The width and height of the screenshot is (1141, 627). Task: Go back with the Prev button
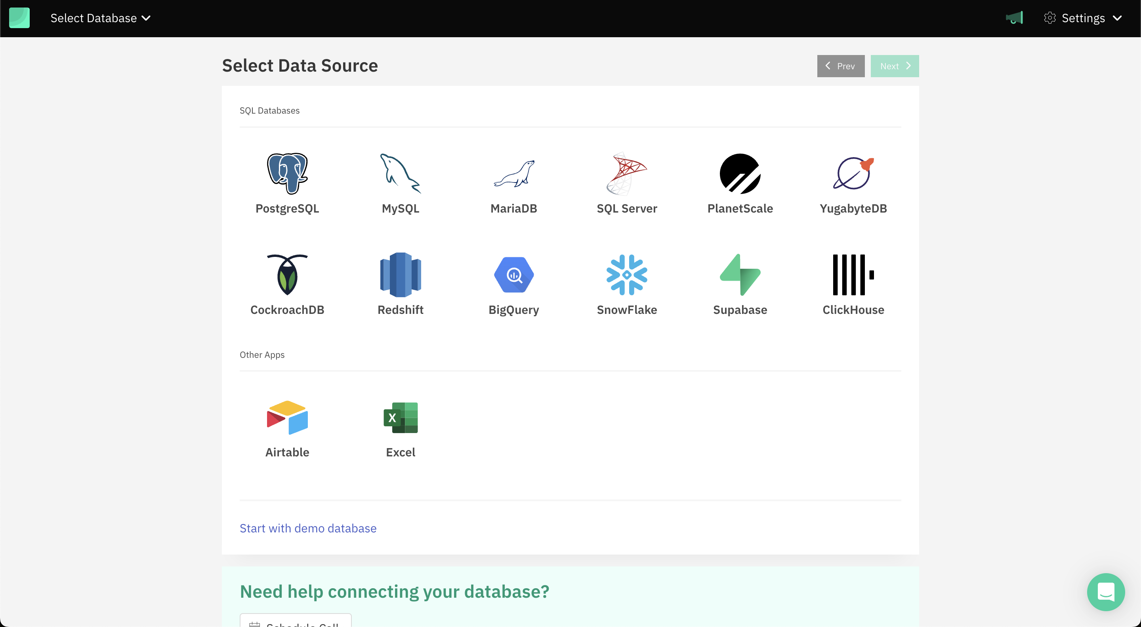tap(841, 66)
